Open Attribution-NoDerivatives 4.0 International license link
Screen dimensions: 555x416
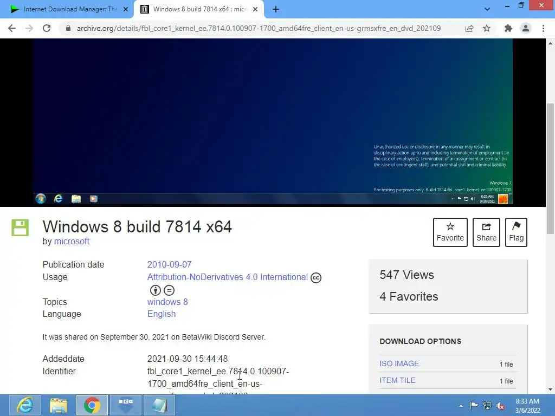pos(228,277)
